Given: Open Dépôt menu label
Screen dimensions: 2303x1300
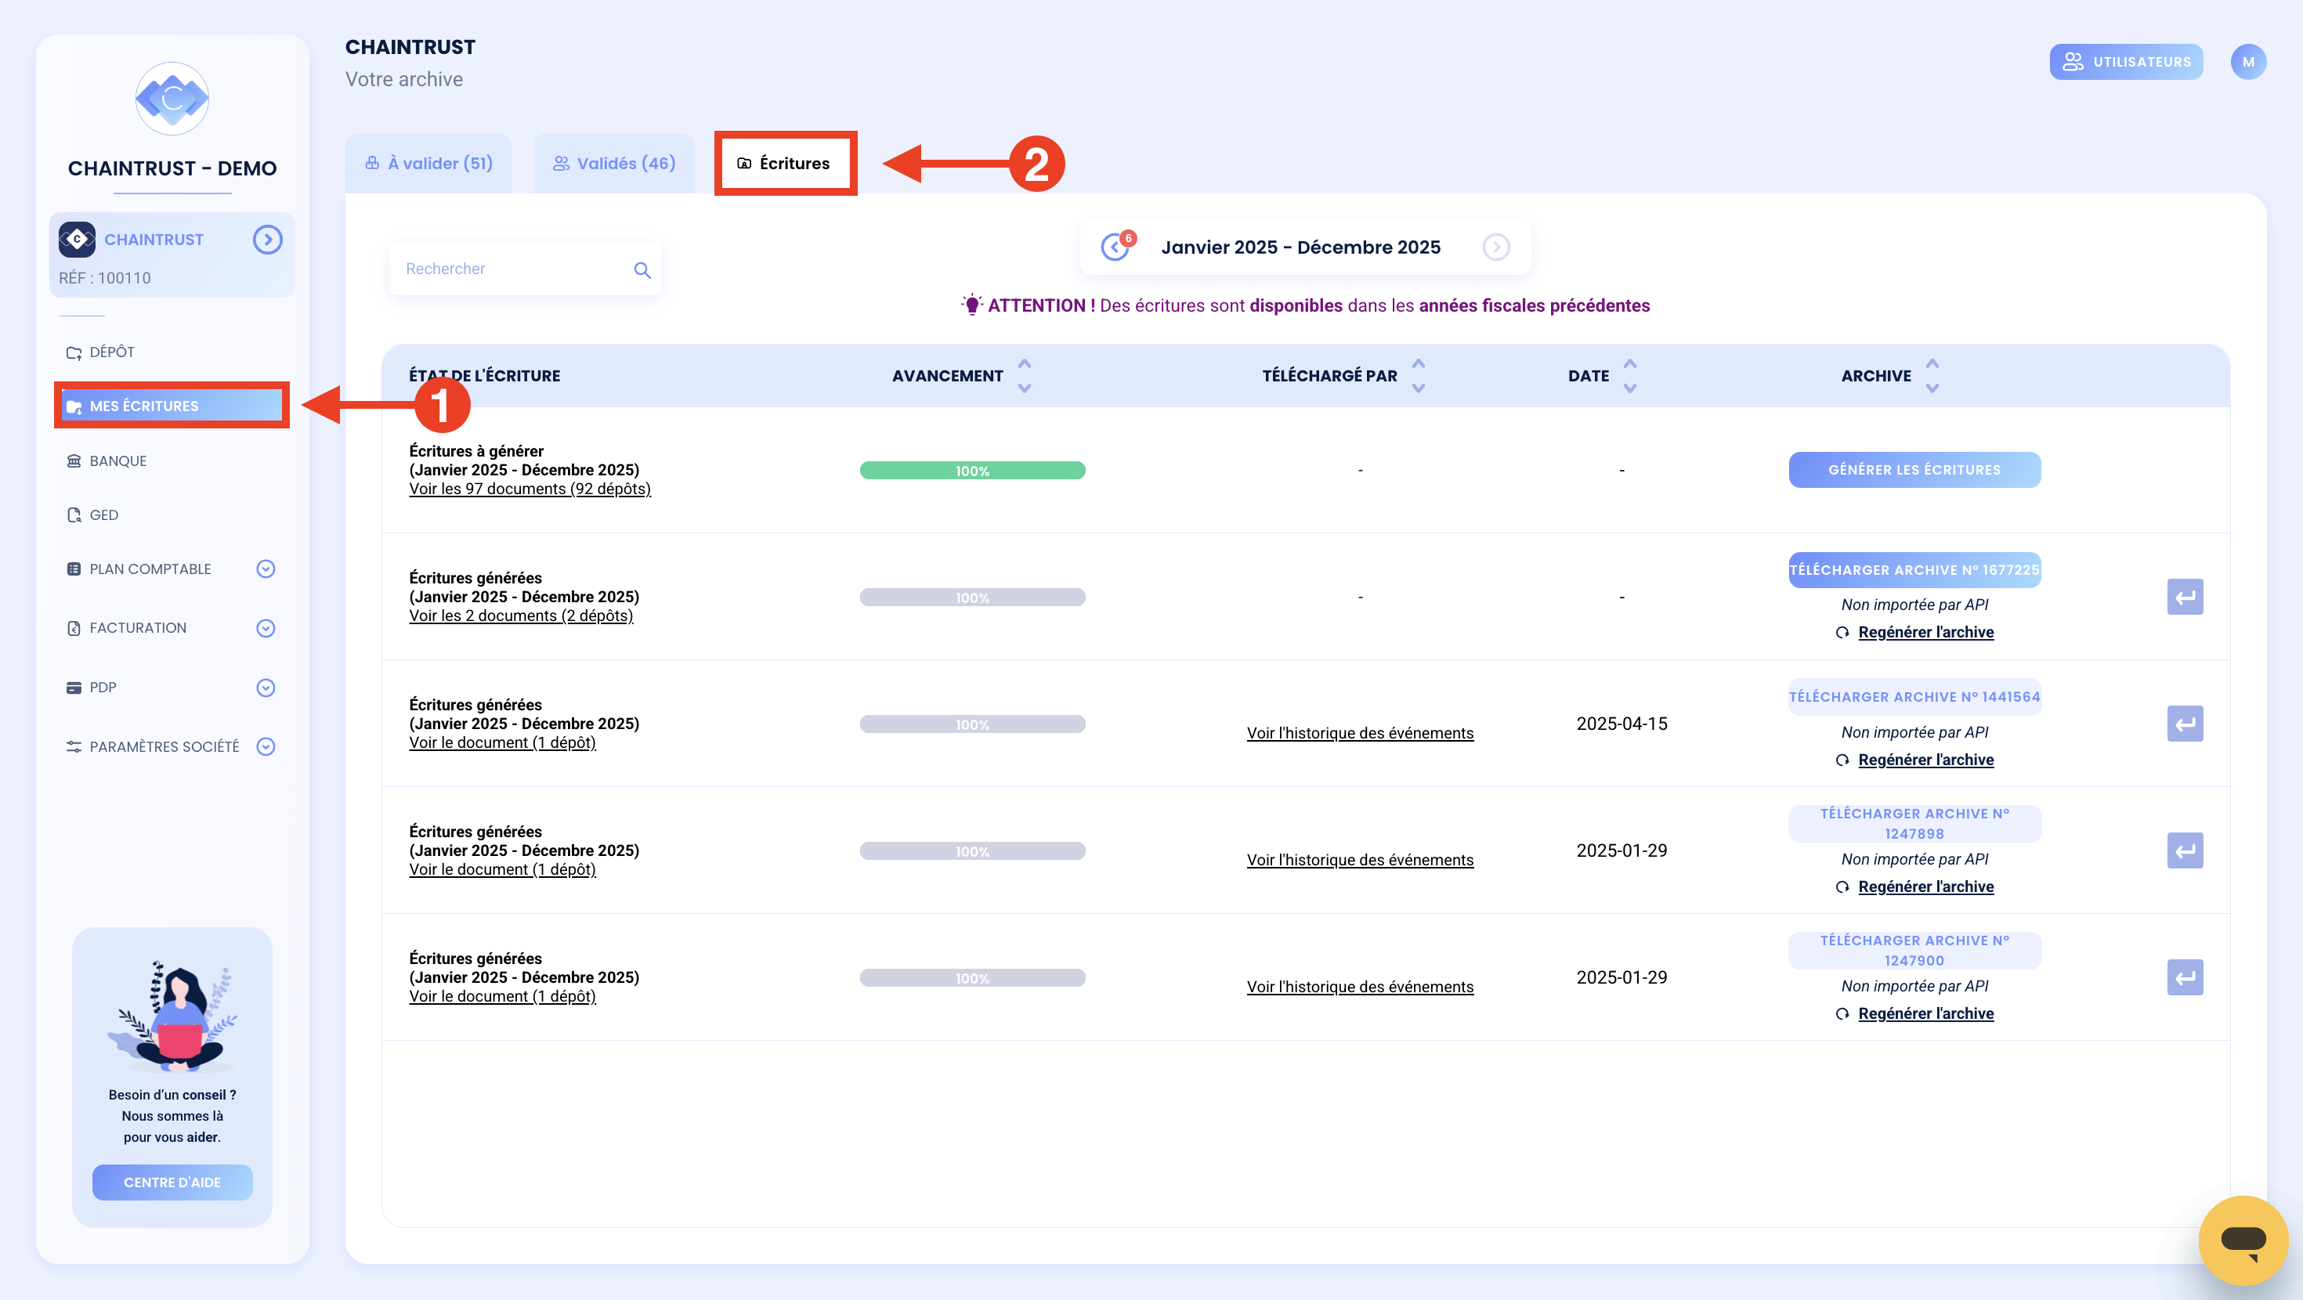Looking at the screenshot, I should 112,352.
